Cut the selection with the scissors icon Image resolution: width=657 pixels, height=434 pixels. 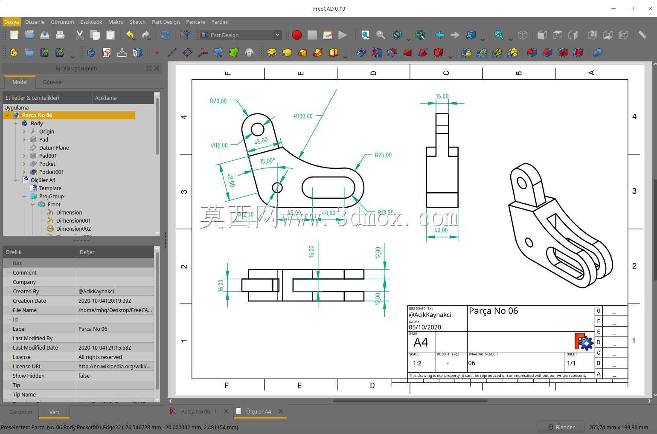click(x=80, y=35)
